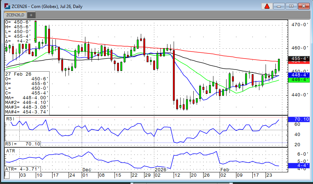Click the 460-0' price axis label
This screenshot has height=184, width=313.
(x=300, y=48)
